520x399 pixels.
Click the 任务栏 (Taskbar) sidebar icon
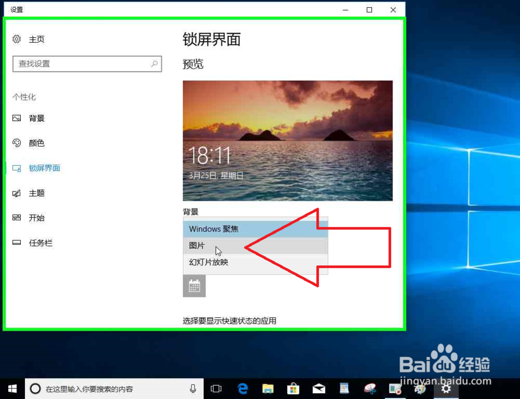tap(18, 243)
